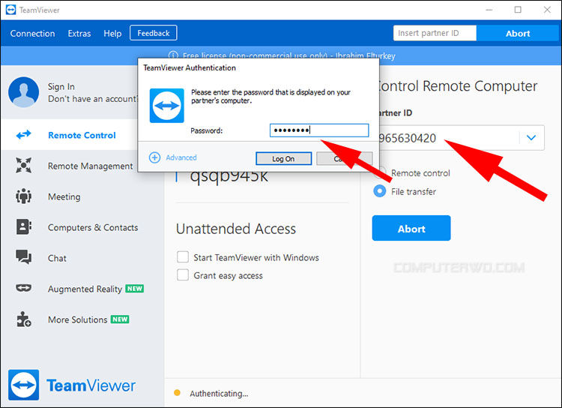Screen dimensions: 562x408
Task: Click the plus icon beside Advanced
Action: point(154,157)
